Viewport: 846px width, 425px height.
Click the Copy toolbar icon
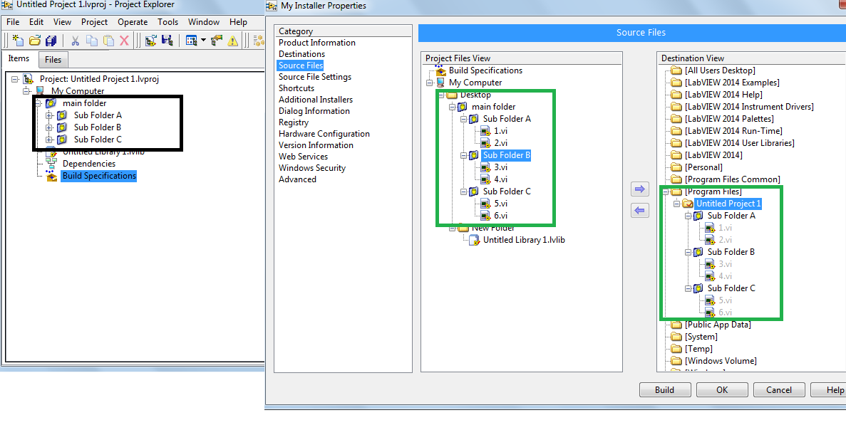click(x=92, y=41)
